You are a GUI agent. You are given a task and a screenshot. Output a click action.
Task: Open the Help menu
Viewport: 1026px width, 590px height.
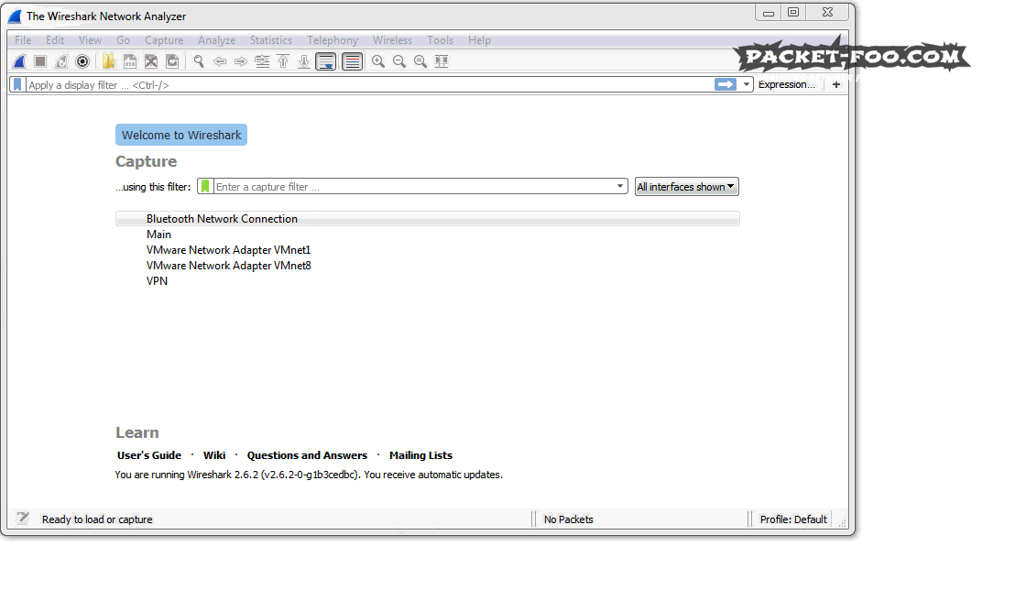click(480, 40)
